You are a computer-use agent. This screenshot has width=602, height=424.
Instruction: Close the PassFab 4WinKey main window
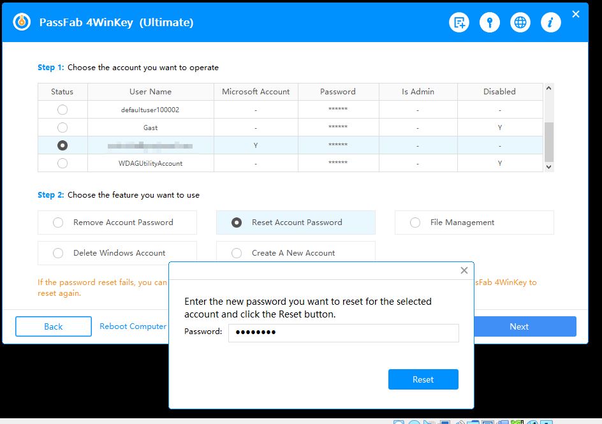[x=575, y=14]
